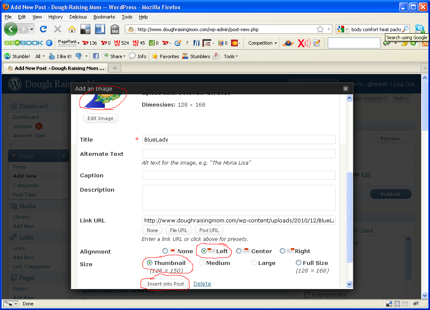Click the Delete link
Image resolution: width=430 pixels, height=310 pixels.
(202, 283)
